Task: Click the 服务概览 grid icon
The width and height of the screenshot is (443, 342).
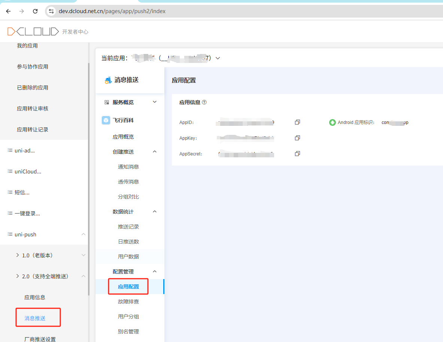Action: pos(106,102)
